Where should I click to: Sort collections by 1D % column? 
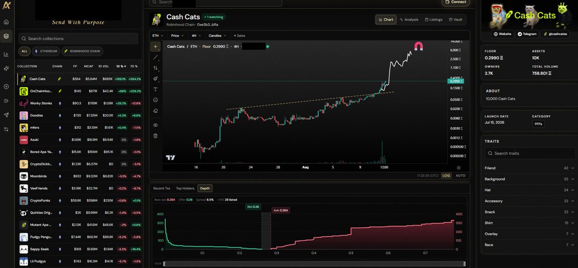click(121, 66)
